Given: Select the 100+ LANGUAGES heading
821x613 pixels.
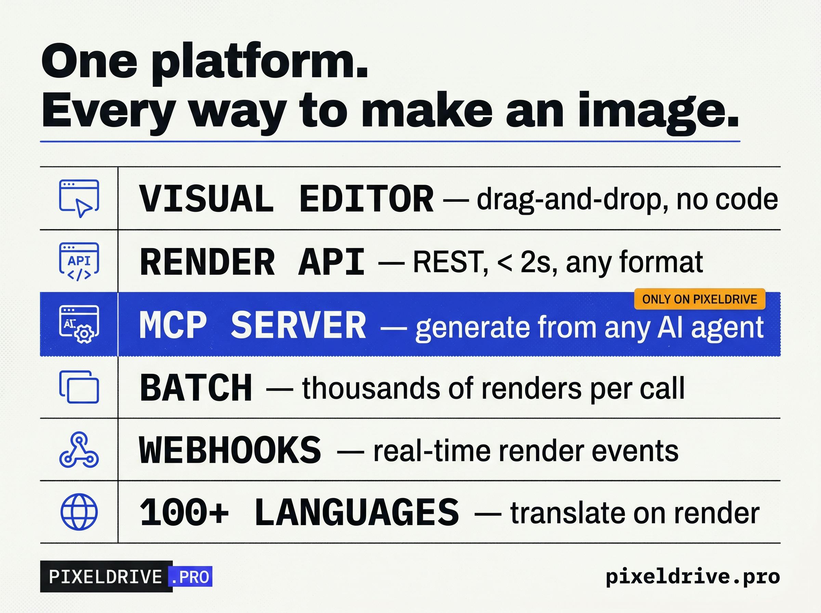Looking at the screenshot, I should [x=299, y=512].
